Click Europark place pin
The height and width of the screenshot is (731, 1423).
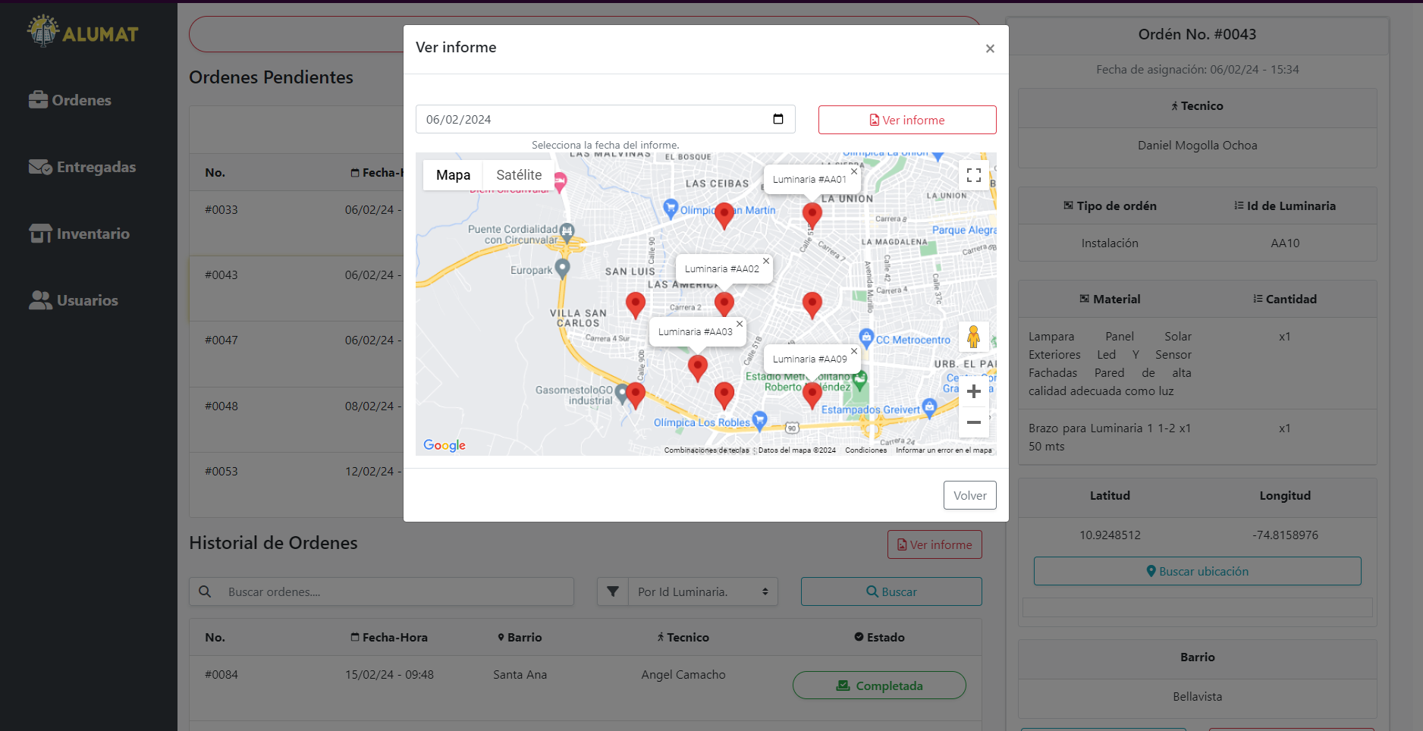pyautogui.click(x=562, y=268)
